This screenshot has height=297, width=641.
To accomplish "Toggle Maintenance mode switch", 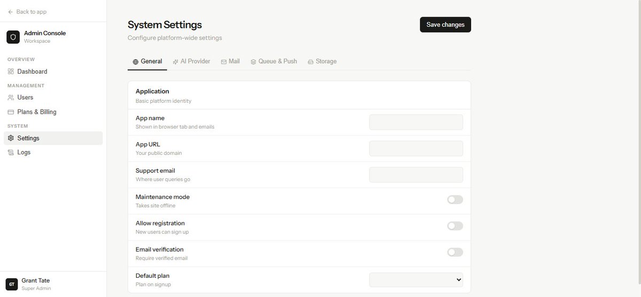I will coord(455,200).
